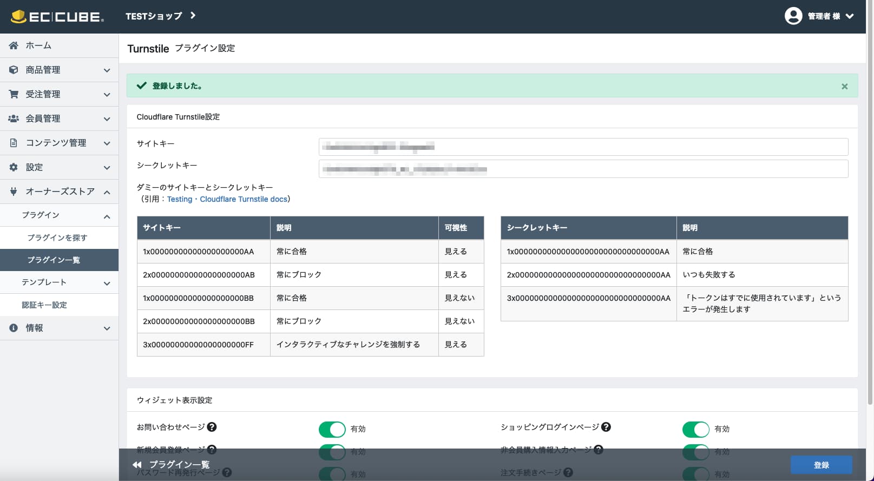Expand the 会員管理 menu chevron
The image size is (874, 481).
pyautogui.click(x=107, y=119)
